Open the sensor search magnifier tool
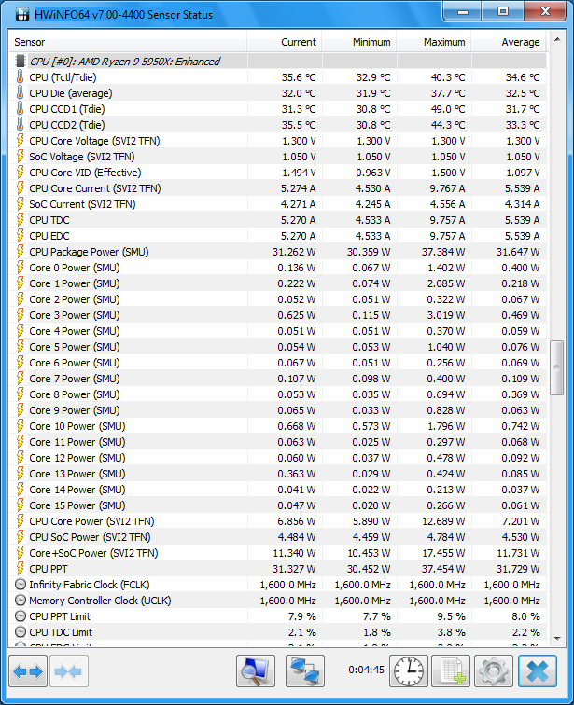The height and width of the screenshot is (705, 574). [255, 671]
